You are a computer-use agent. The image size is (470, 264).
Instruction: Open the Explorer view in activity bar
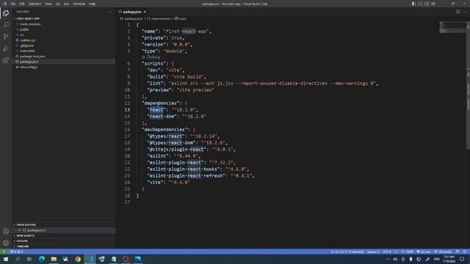6,13
